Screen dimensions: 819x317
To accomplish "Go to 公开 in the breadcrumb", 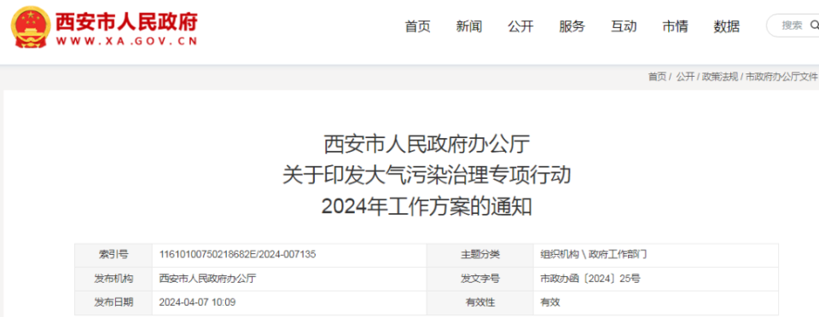I will pos(685,77).
